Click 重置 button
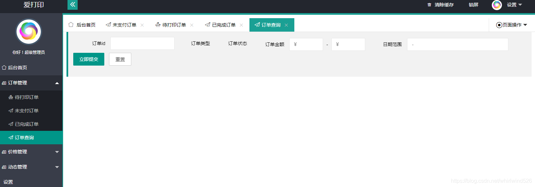Image resolution: width=535 pixels, height=187 pixels. point(120,59)
